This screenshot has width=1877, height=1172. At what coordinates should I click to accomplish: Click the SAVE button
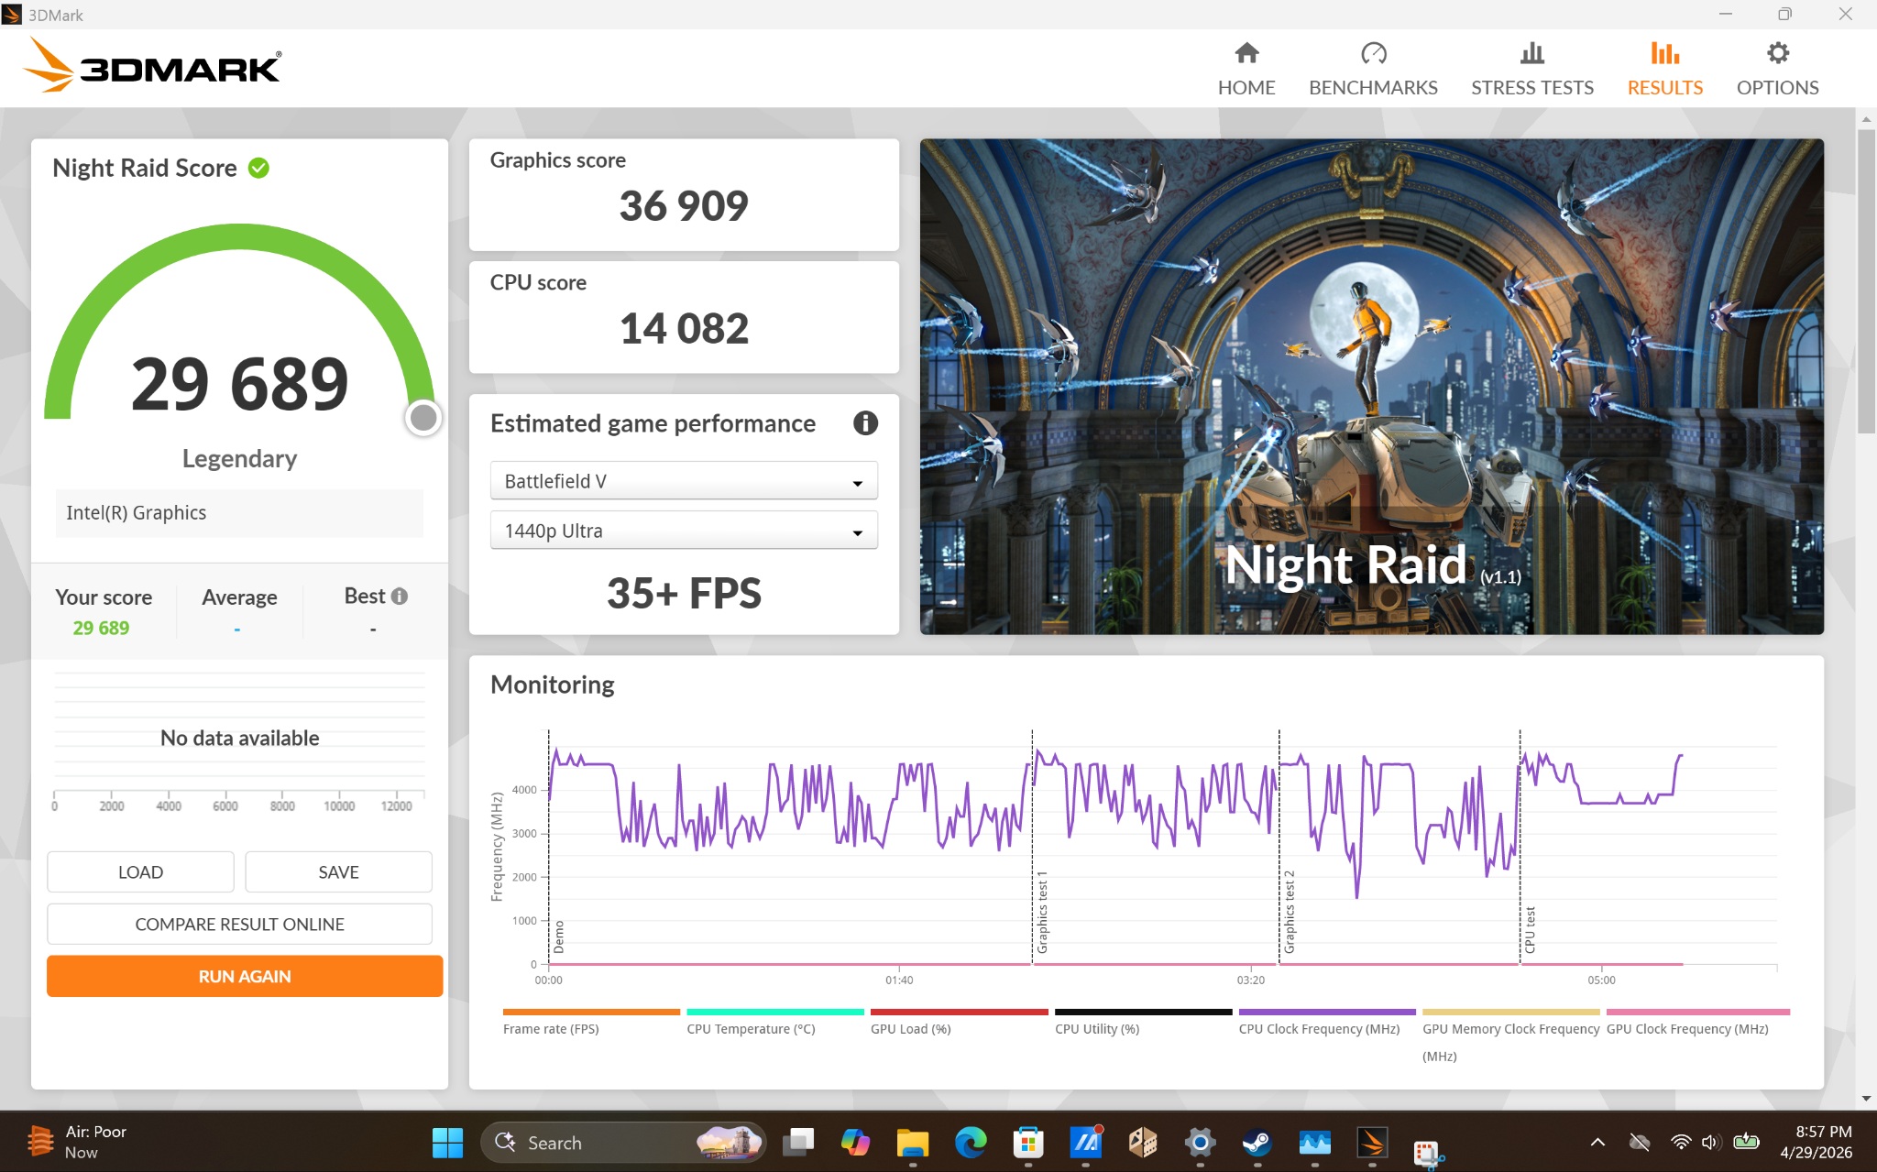(x=338, y=871)
